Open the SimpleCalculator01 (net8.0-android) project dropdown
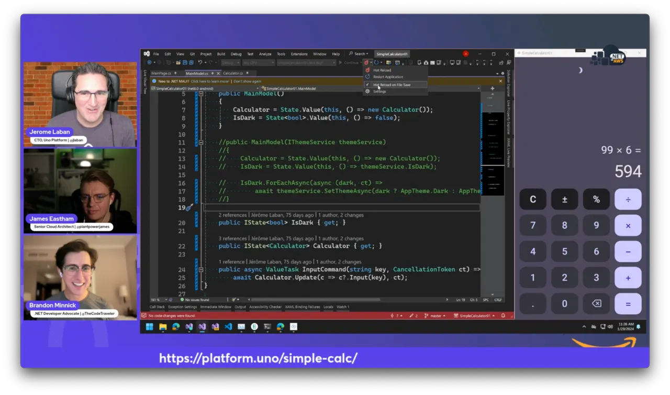The image size is (670, 395). click(x=207, y=89)
